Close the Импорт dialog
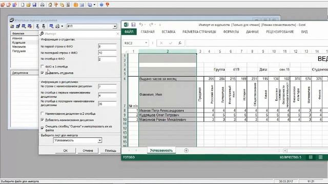The height and width of the screenshot is (184, 328). tap(118, 34)
